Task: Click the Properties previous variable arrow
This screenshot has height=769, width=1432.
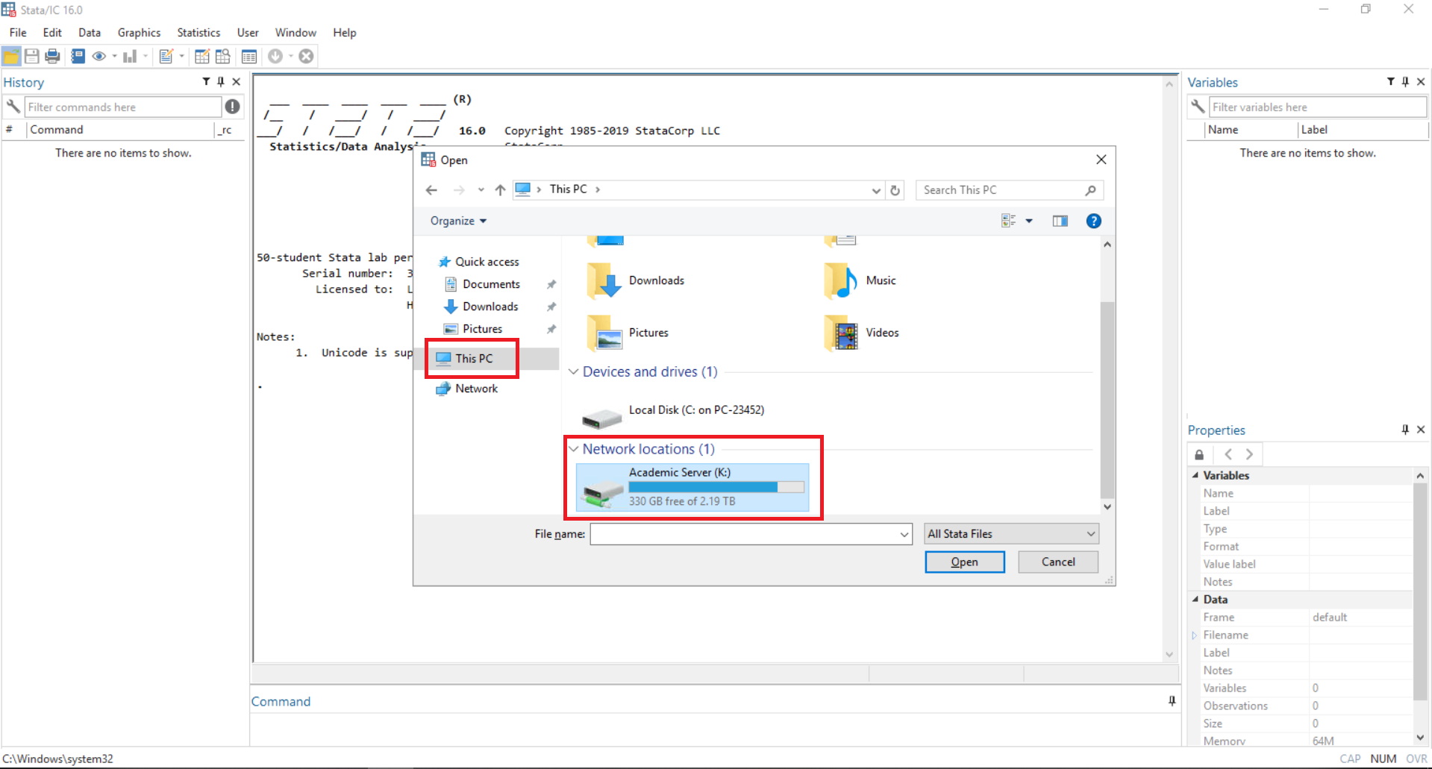Action: (1228, 454)
